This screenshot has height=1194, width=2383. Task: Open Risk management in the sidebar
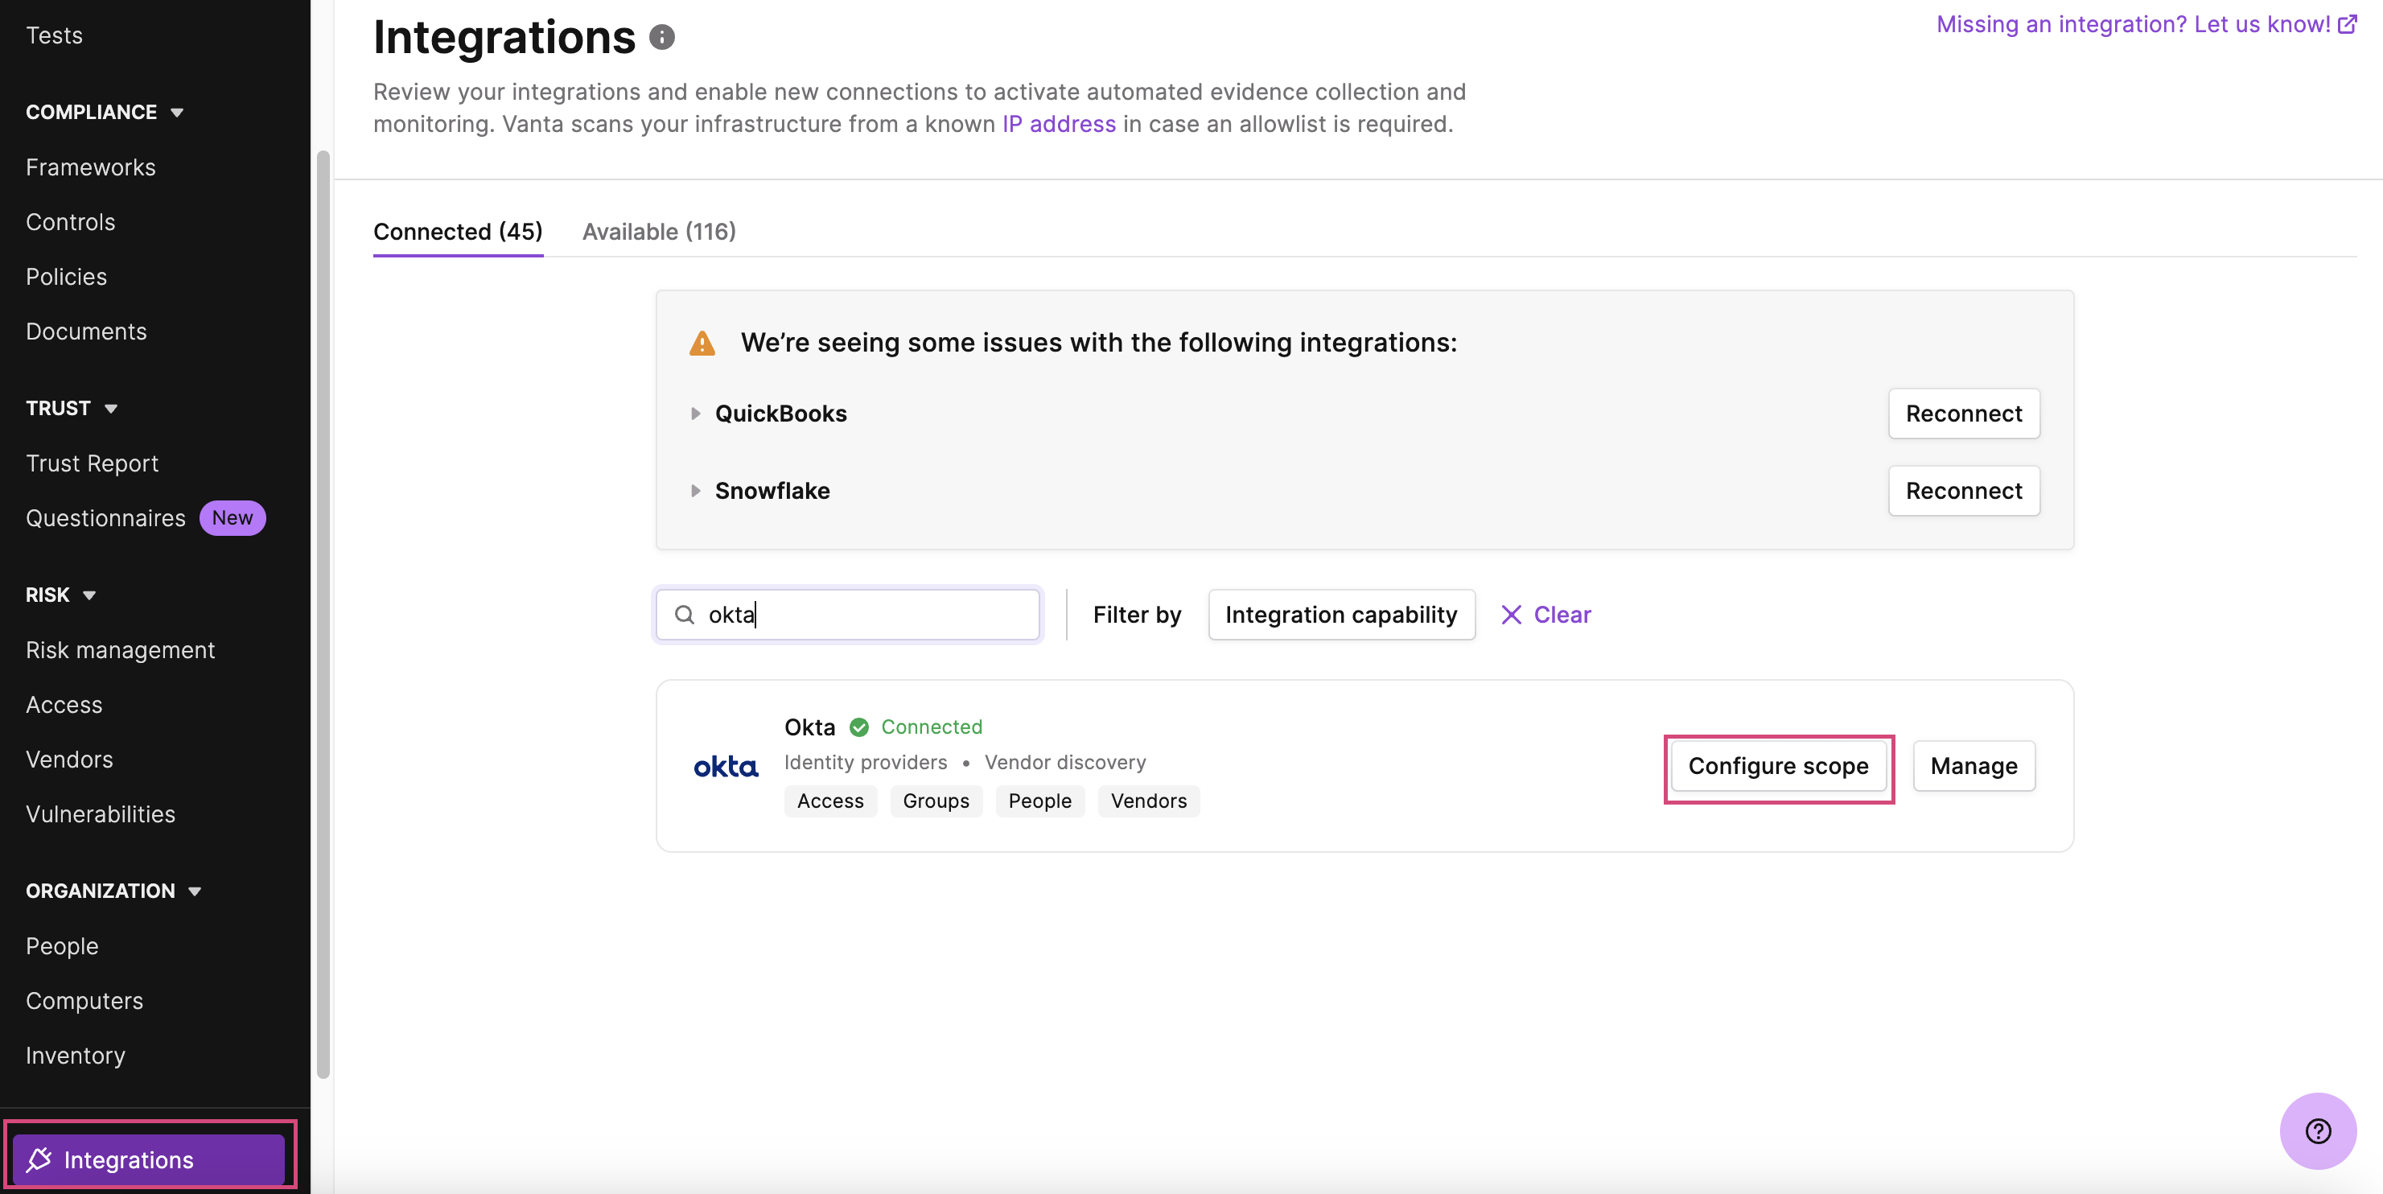(120, 650)
